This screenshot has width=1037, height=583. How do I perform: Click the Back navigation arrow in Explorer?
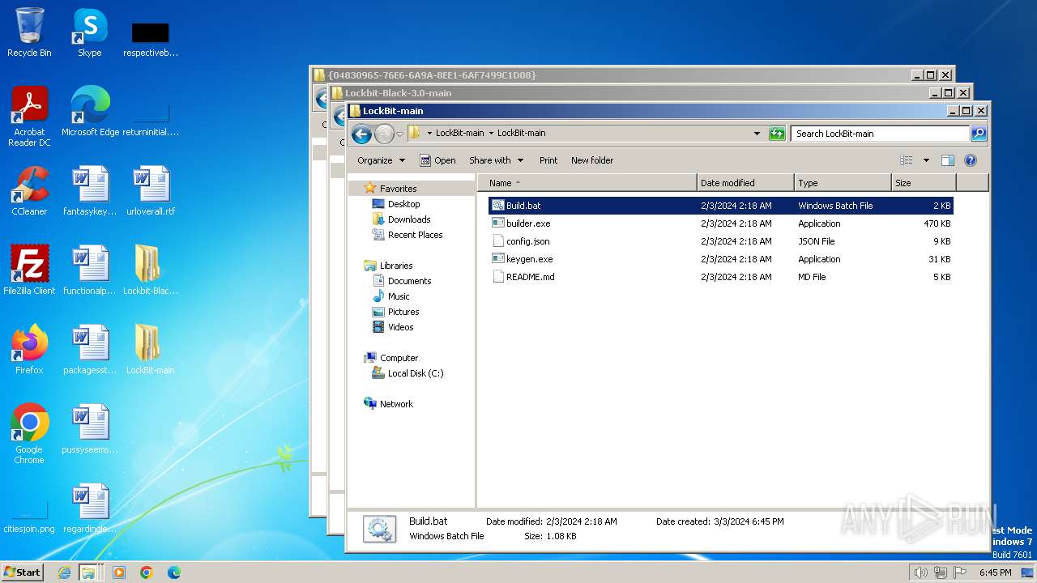pyautogui.click(x=362, y=134)
